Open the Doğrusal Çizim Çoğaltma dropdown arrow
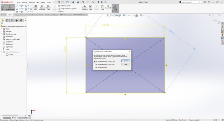The height and width of the screenshot is (121, 224). pyautogui.click(x=80, y=9)
